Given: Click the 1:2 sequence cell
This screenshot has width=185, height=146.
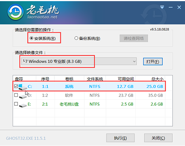Looking at the screenshot, I should tap(45, 95).
